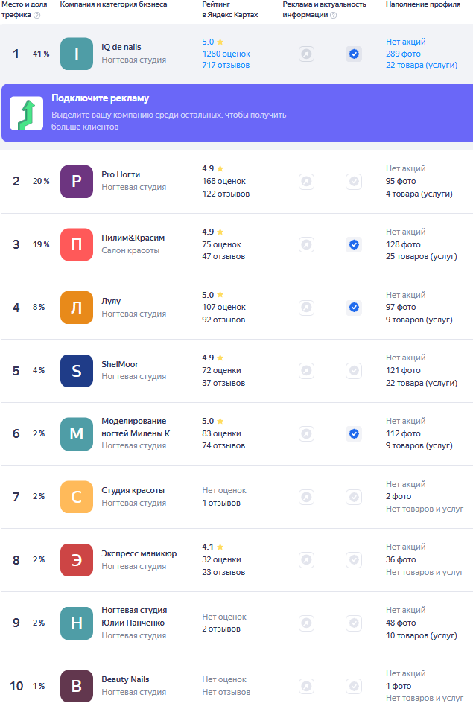The height and width of the screenshot is (715, 473).
Task: Click '10 товаров (услуг)' for Юлии Панченко
Action: 422,635
